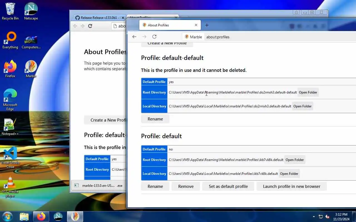Click the ikb7vk8k.default Local directory path

pyautogui.click(x=223, y=174)
